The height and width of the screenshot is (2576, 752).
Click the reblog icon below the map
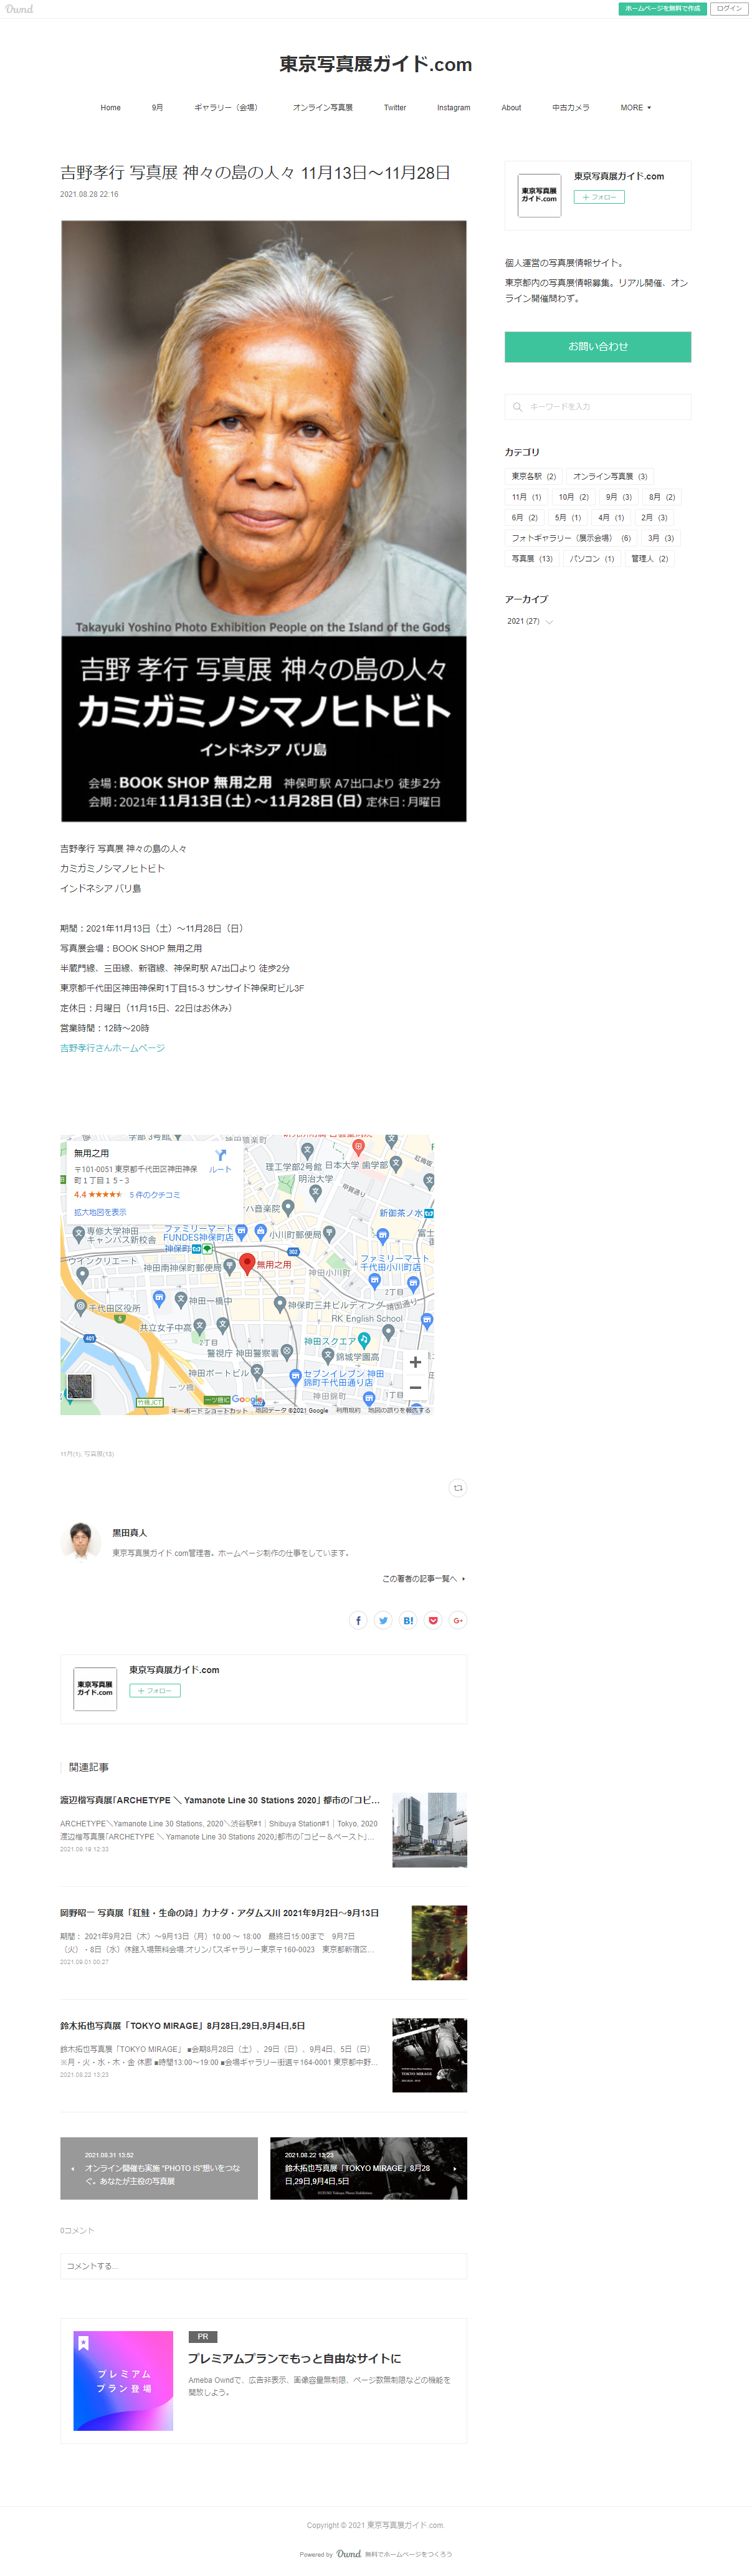pos(457,1488)
